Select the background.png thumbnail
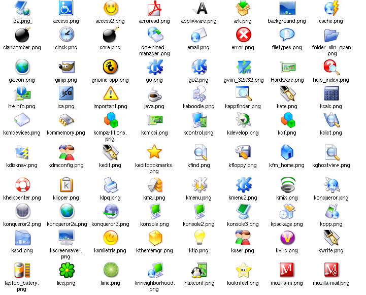 coord(287,9)
